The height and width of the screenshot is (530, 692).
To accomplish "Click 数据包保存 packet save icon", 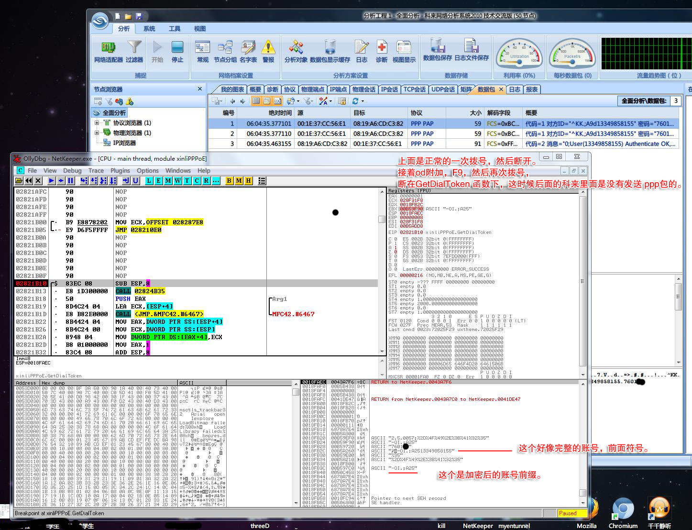I will [437, 50].
